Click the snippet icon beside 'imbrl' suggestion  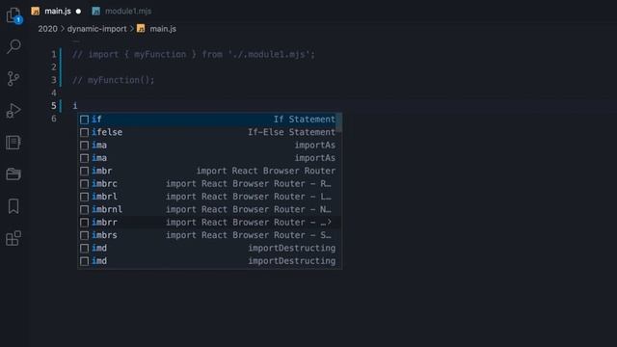pos(84,197)
